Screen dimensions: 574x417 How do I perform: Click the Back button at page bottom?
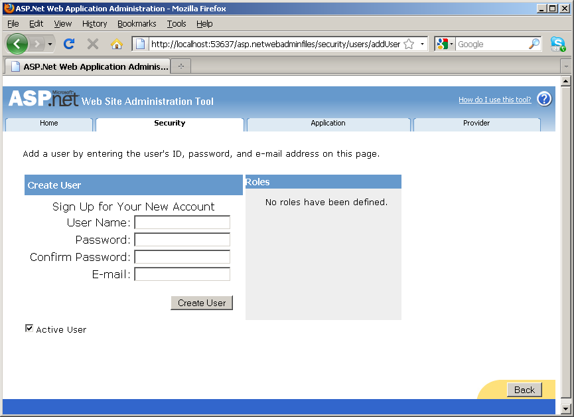[525, 390]
